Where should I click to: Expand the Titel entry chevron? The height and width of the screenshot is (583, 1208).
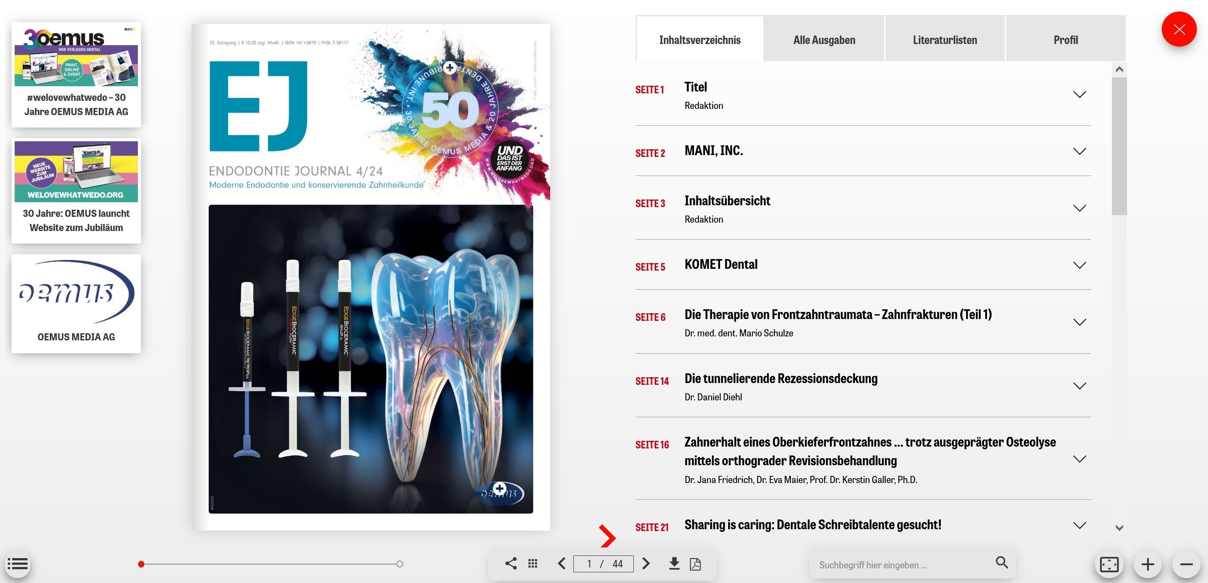pyautogui.click(x=1079, y=95)
